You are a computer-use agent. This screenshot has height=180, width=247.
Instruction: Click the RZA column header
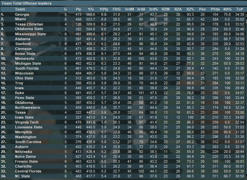click(178, 9)
